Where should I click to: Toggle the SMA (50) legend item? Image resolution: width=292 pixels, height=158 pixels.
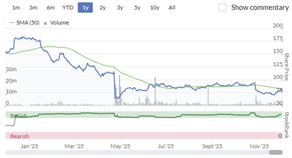tap(24, 23)
